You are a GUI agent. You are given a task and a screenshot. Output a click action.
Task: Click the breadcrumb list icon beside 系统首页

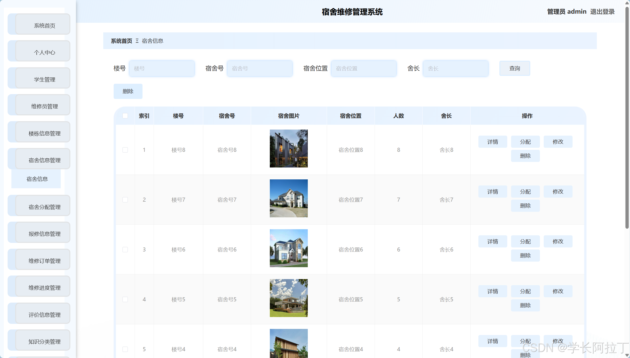coord(137,41)
